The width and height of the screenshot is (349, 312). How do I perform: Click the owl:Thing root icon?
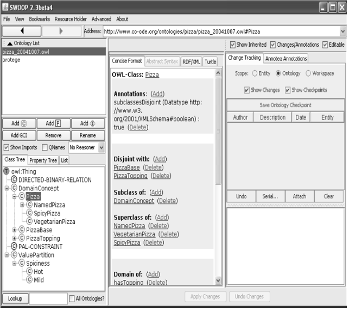tap(6, 171)
